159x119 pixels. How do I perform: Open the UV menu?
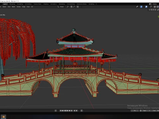click(x=32, y=7)
